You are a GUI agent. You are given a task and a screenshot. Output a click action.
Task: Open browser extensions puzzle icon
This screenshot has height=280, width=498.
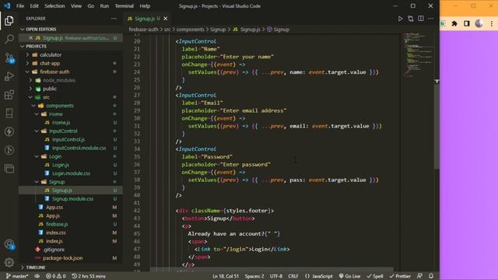[x=454, y=23]
